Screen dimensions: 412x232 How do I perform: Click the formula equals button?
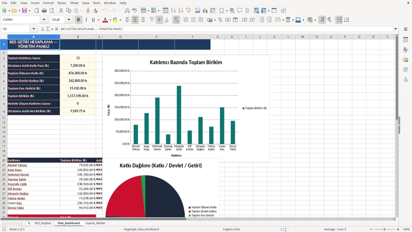tap(57, 29)
